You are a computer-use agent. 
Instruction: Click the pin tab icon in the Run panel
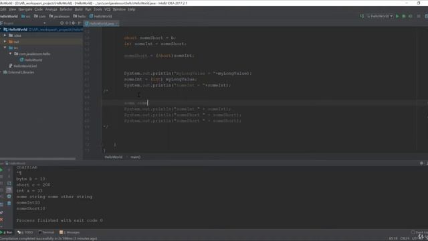point(1,213)
